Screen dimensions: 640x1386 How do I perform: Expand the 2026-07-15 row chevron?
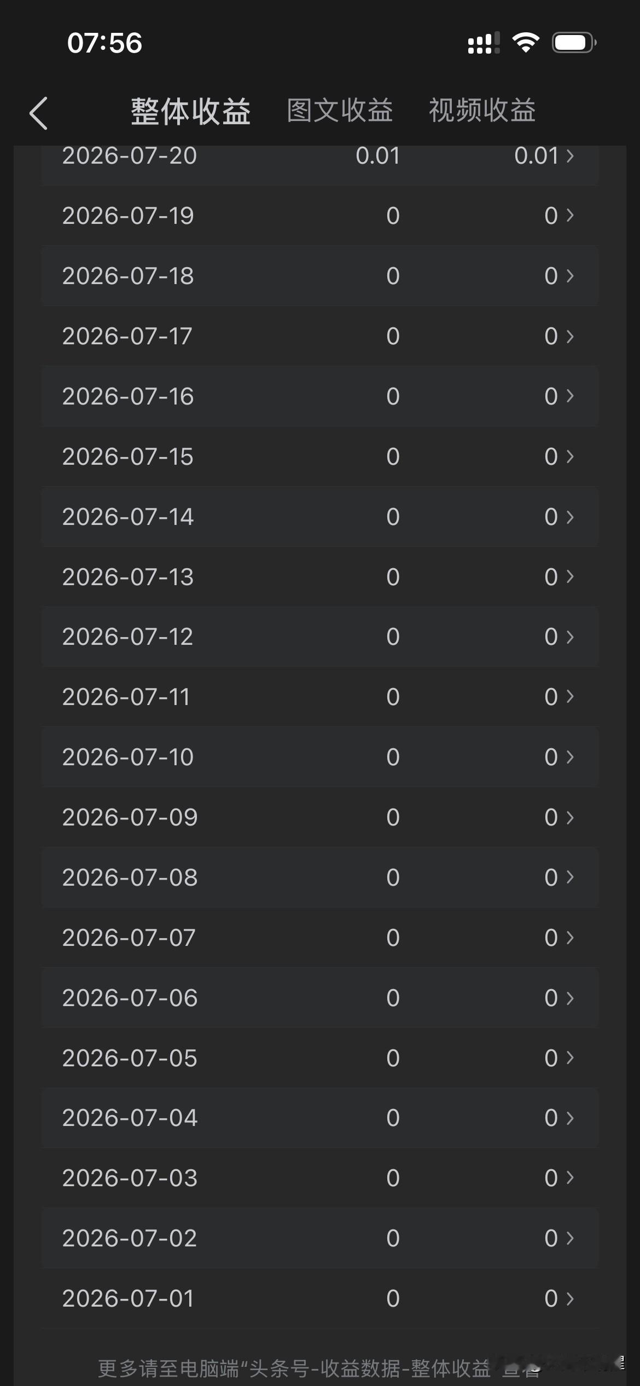point(570,457)
